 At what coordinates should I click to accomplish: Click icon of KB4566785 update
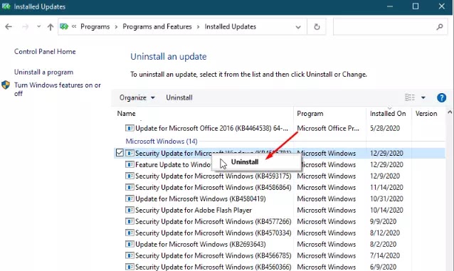(x=130, y=255)
